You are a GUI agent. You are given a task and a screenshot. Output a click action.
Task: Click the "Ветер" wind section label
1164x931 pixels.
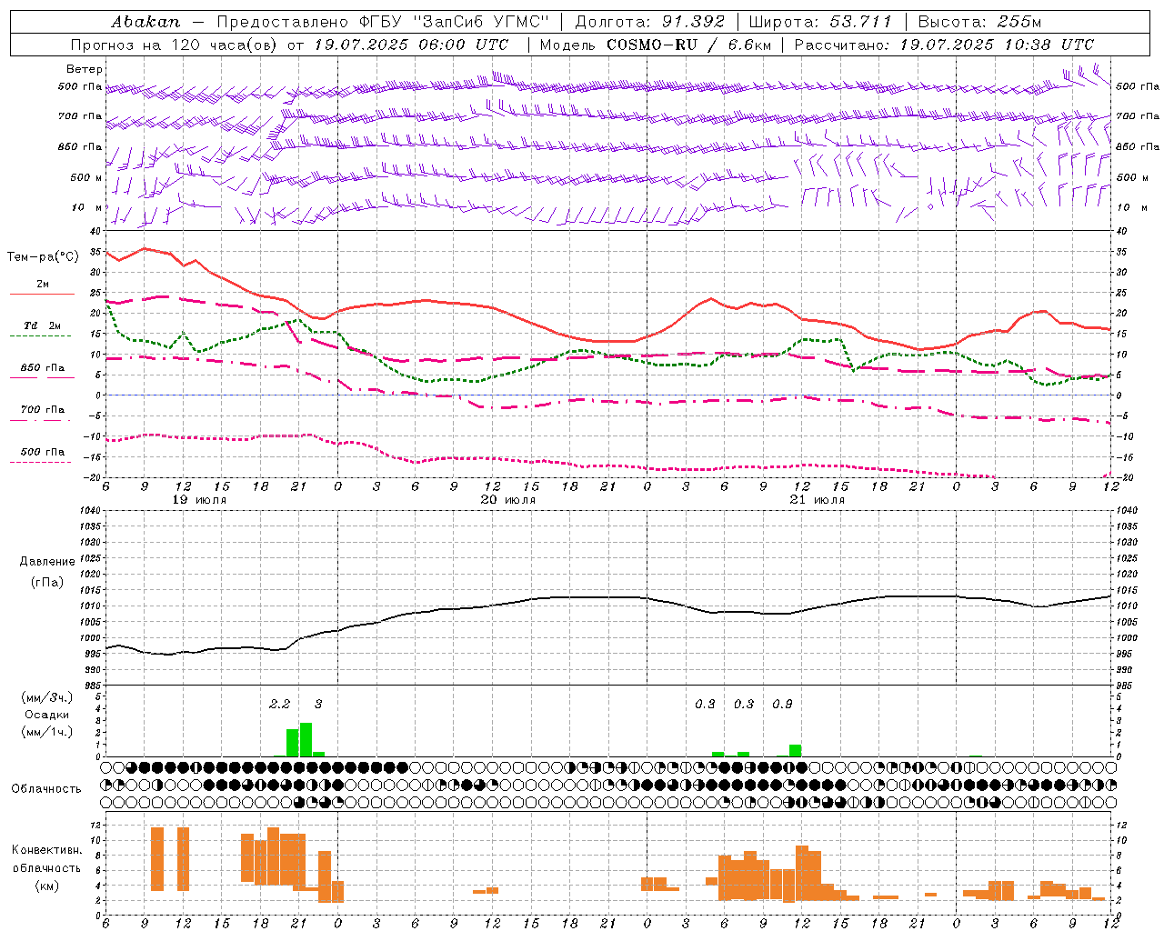85,69
